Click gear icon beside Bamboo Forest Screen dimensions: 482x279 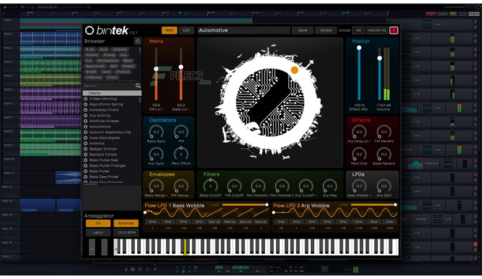tap(86, 154)
